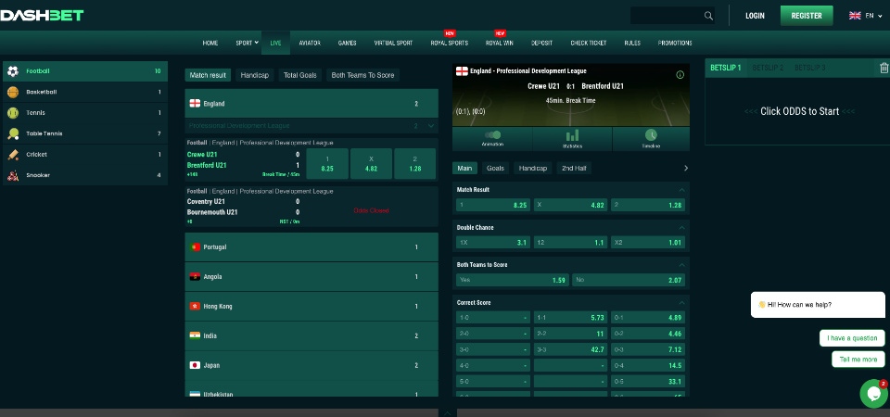Screen dimensions: 890x417
Task: Click the UK flag language icon
Action: click(x=855, y=16)
